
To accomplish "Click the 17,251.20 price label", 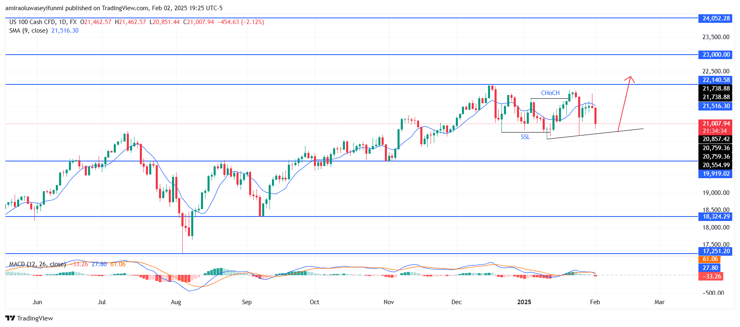I will (716, 251).
